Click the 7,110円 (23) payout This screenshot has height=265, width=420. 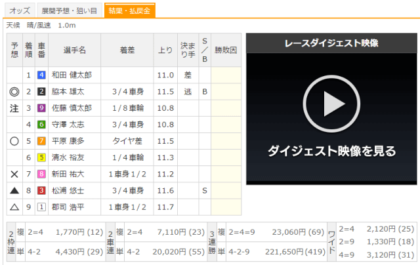pyautogui.click(x=181, y=232)
